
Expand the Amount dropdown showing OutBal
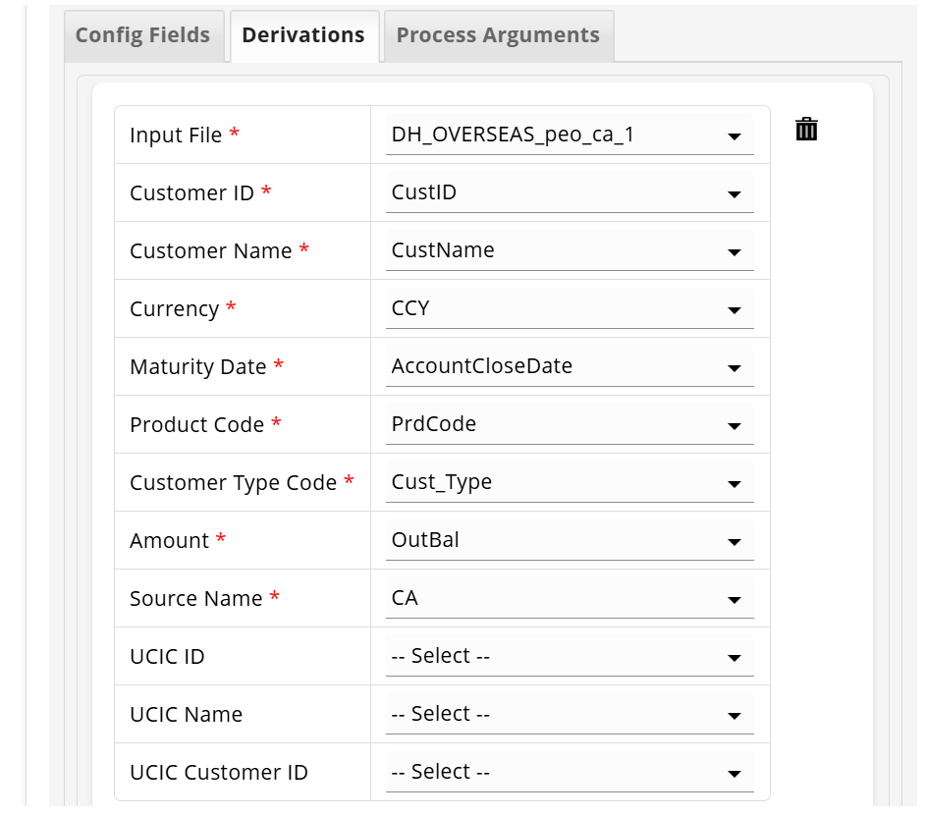tap(570, 541)
